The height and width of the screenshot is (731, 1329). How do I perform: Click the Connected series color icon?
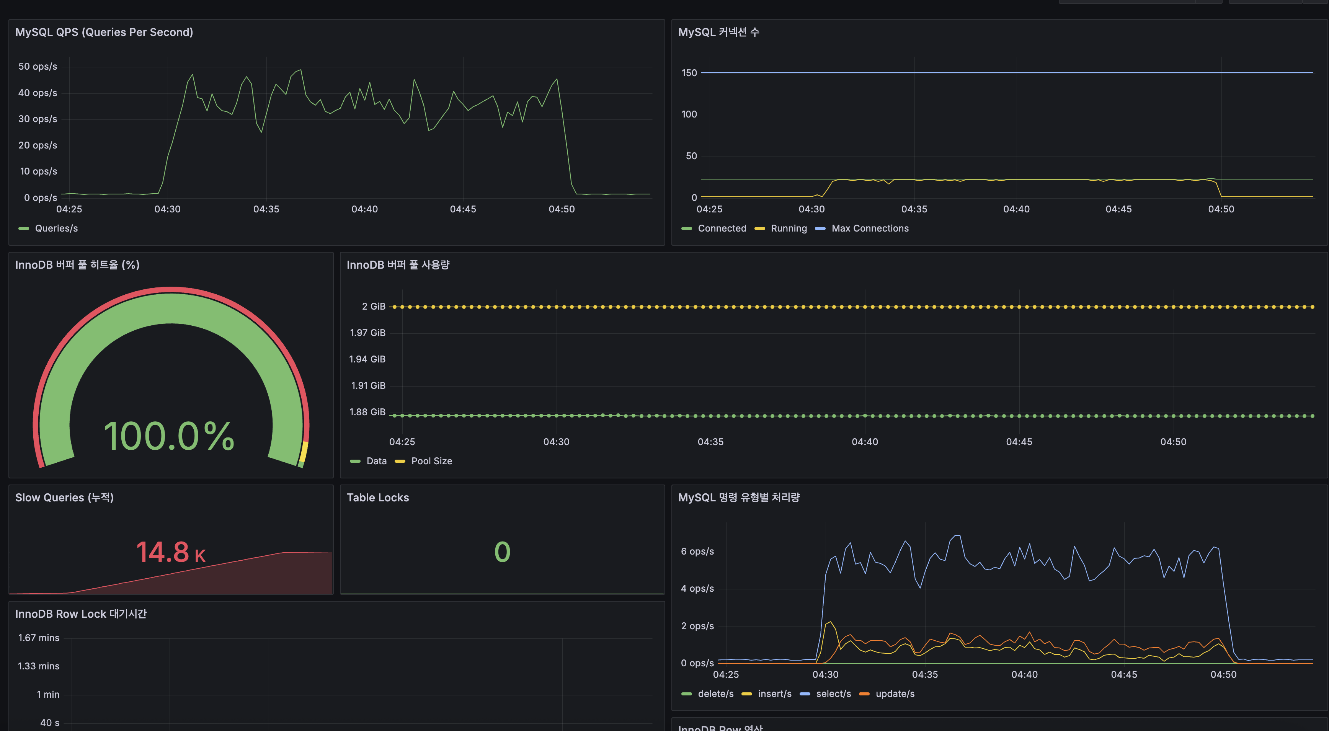pyautogui.click(x=686, y=228)
